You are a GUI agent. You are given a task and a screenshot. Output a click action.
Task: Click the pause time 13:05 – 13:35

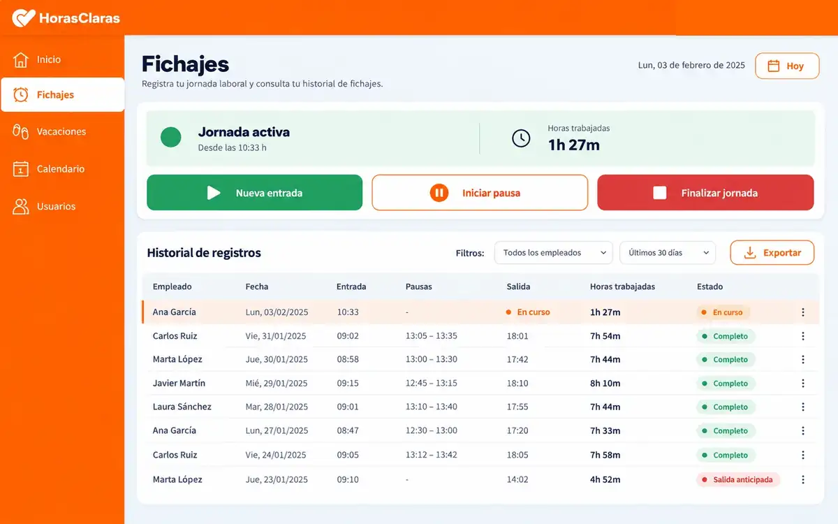(x=431, y=336)
